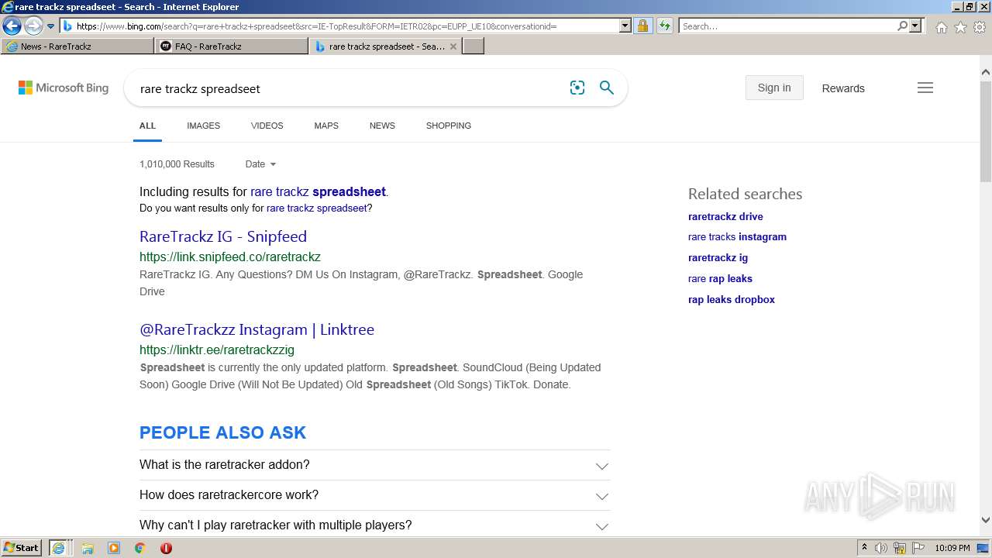
Task: Close the rare trackz spreadseet tab
Action: point(453,46)
